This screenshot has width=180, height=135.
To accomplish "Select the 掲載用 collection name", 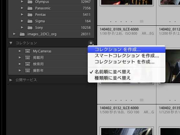I will (38, 58).
